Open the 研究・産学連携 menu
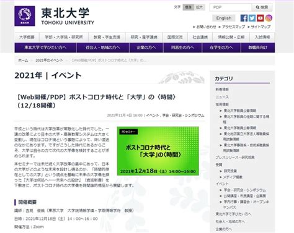Screen dimensions: 294x233 coord(144,37)
